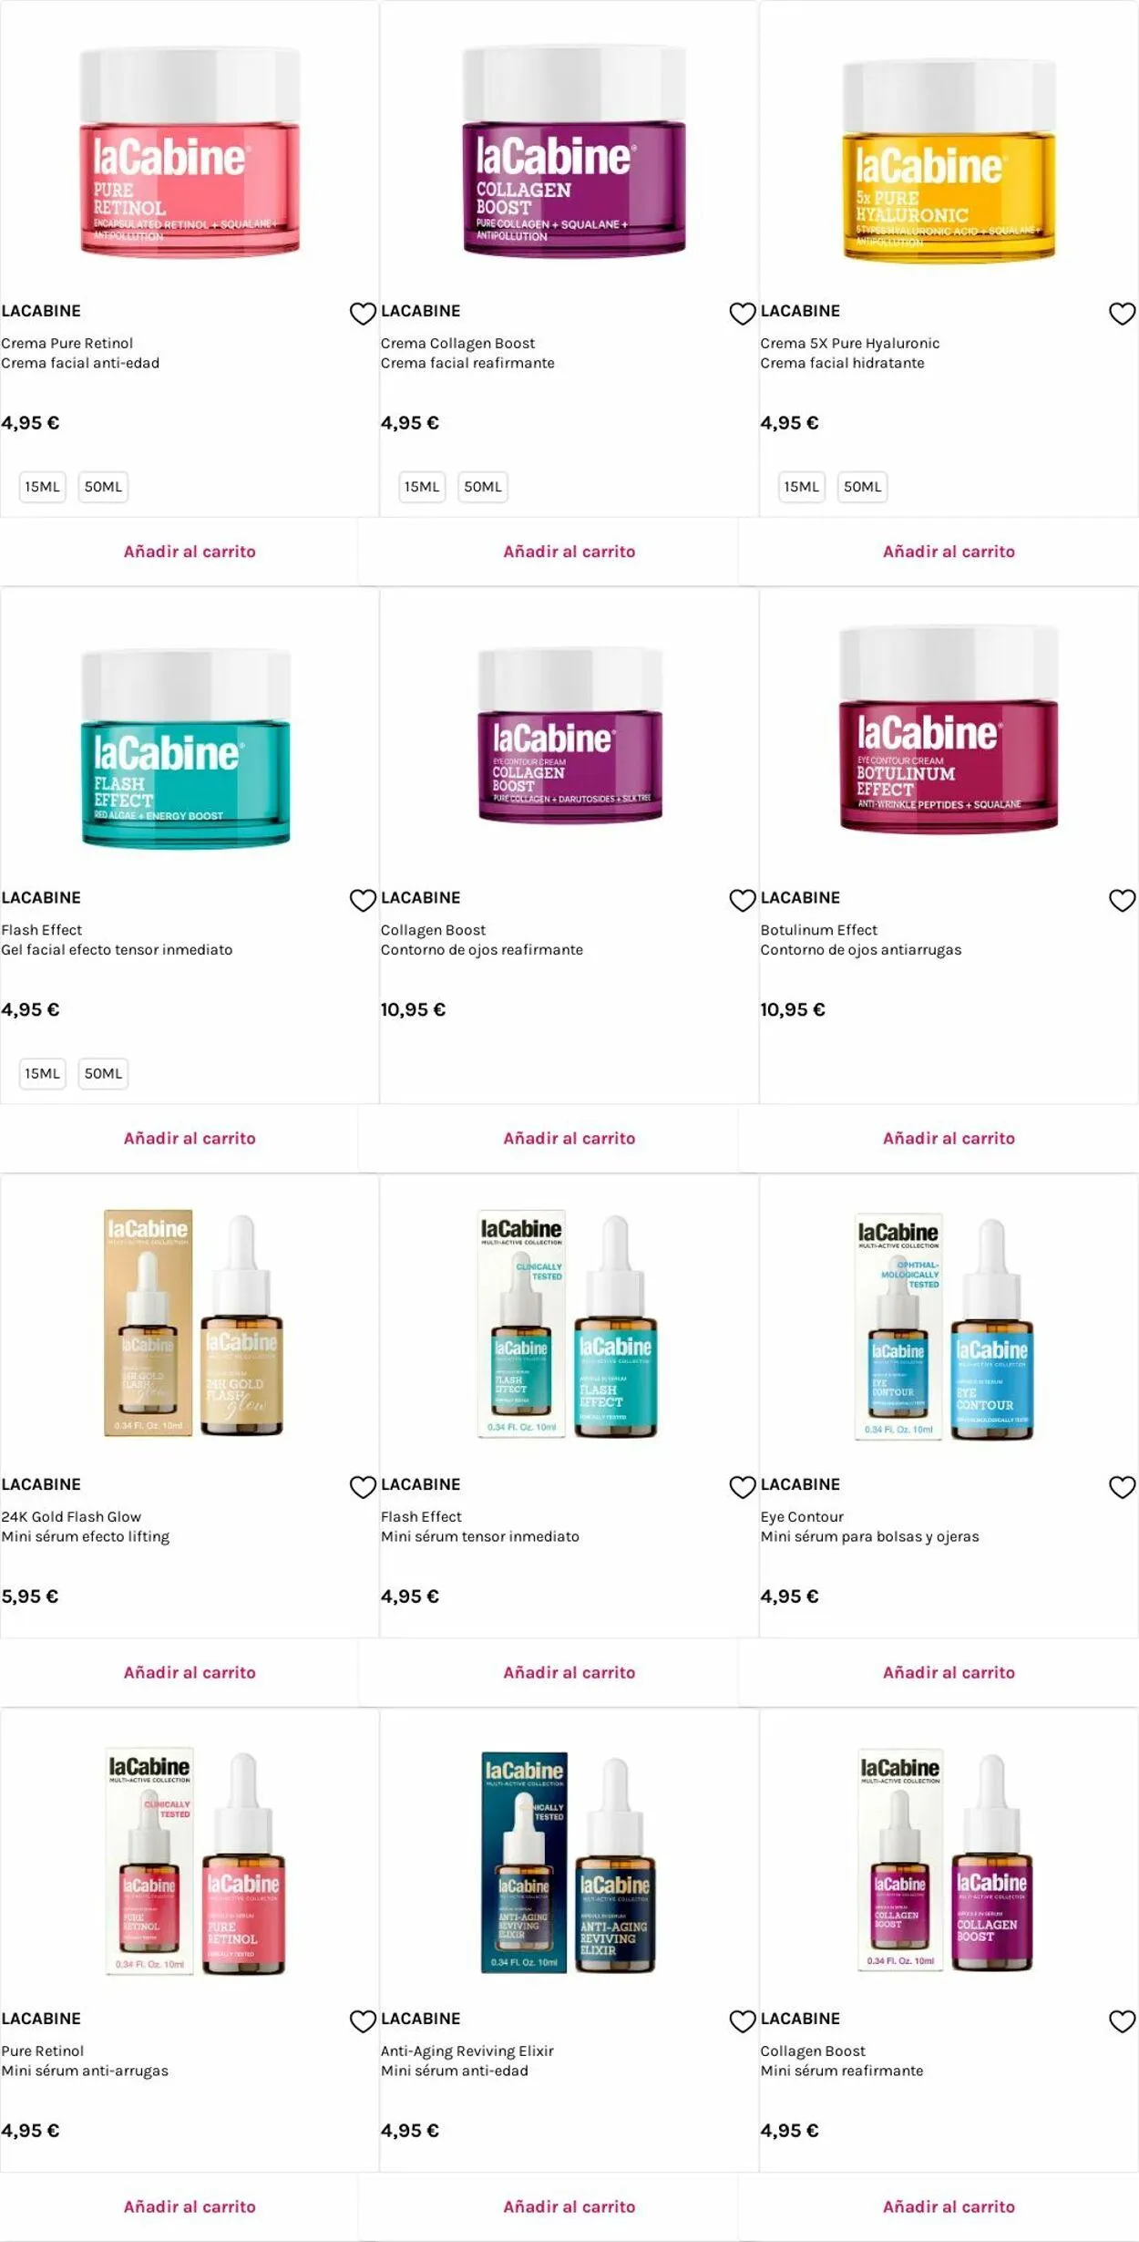Open the Flash Effect mini serum product image

point(568,1324)
